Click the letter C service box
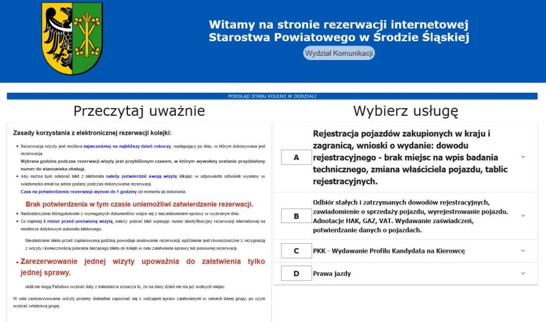The image size is (546, 322). [x=296, y=250]
